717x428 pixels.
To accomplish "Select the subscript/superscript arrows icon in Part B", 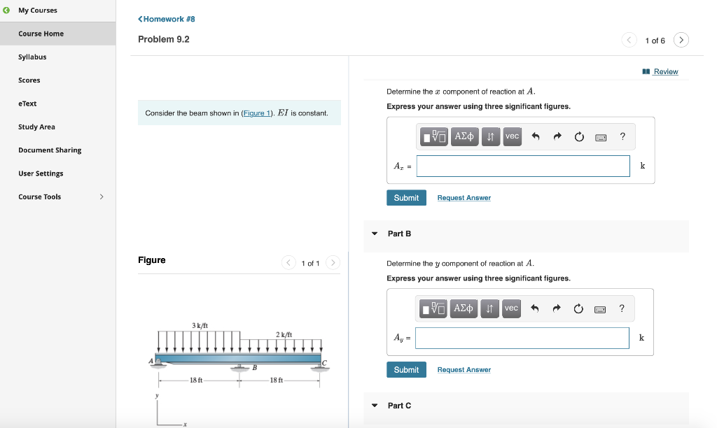I will (x=489, y=308).
